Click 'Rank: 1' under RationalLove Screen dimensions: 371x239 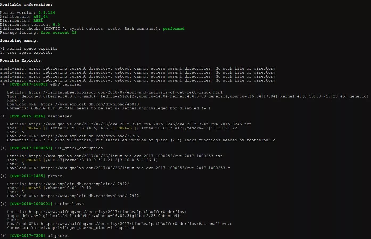coord(15,220)
